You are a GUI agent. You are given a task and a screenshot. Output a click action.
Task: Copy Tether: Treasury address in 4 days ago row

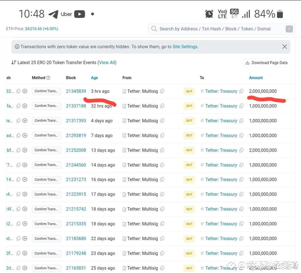coord(241,121)
